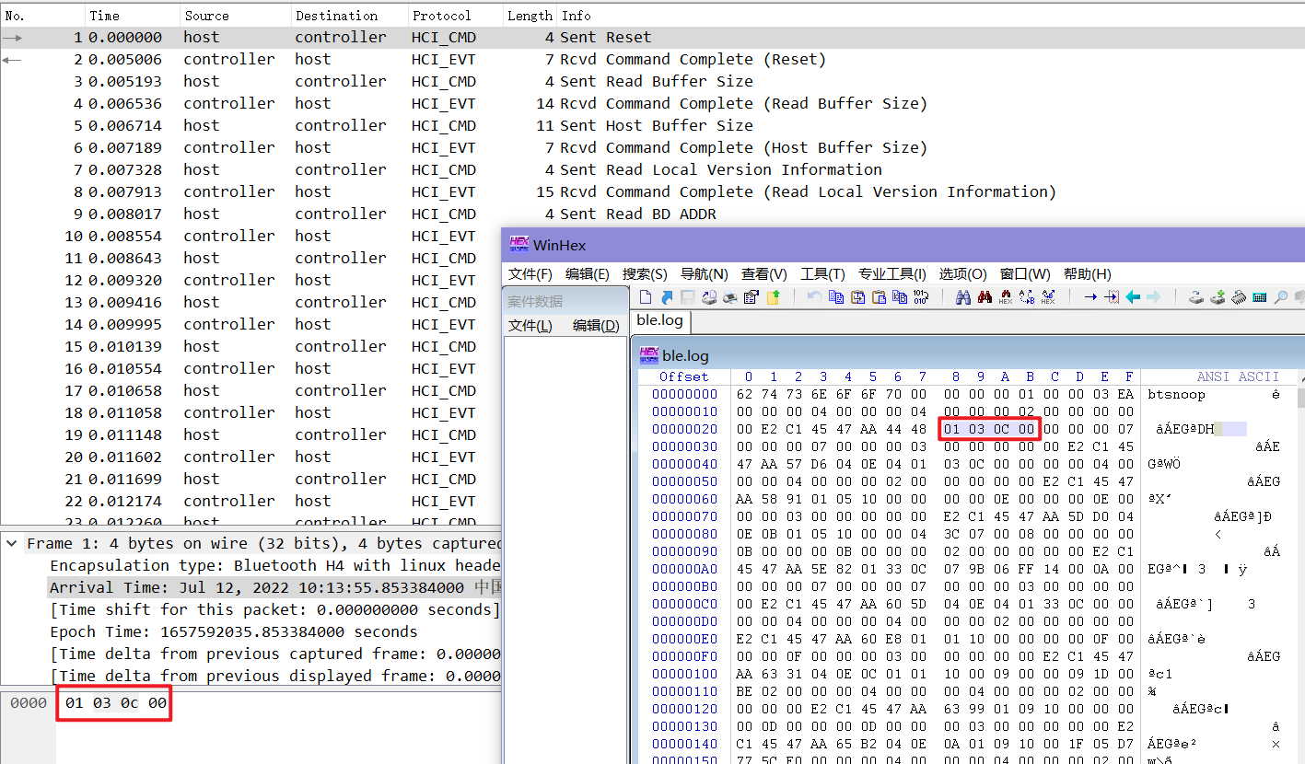Image resolution: width=1305 pixels, height=764 pixels.
Task: Select packet 1 Sent Reset row
Action: (652, 37)
